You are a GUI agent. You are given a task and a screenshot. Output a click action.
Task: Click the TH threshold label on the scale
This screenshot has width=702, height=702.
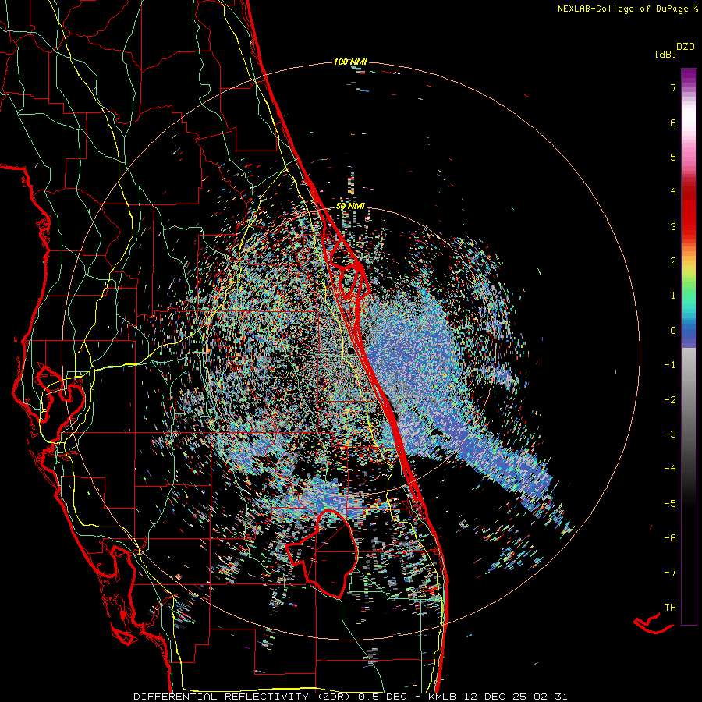[x=670, y=608]
